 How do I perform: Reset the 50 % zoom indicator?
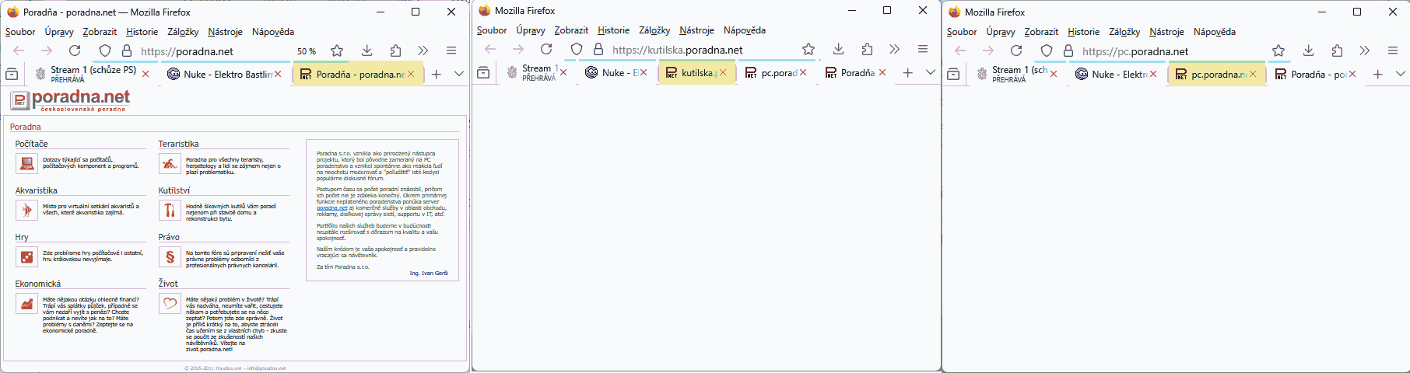(x=307, y=51)
